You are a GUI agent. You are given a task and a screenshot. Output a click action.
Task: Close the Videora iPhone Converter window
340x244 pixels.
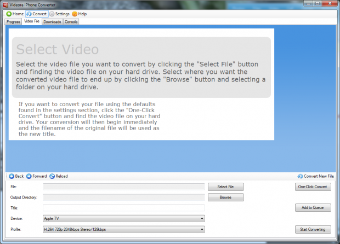(x=330, y=3)
